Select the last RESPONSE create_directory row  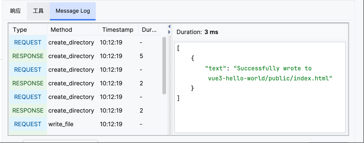point(85,110)
